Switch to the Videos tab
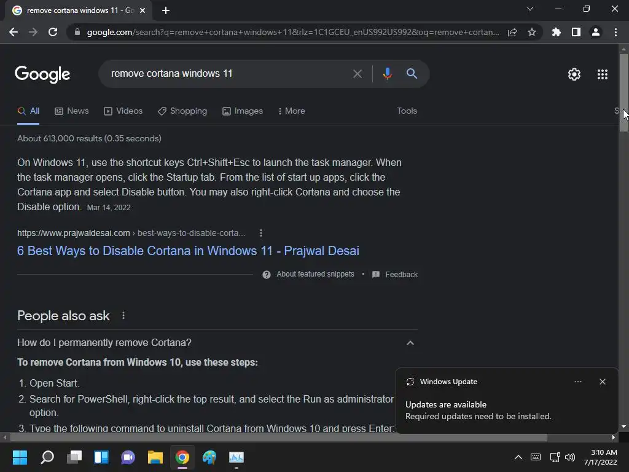629x472 pixels. tap(123, 111)
